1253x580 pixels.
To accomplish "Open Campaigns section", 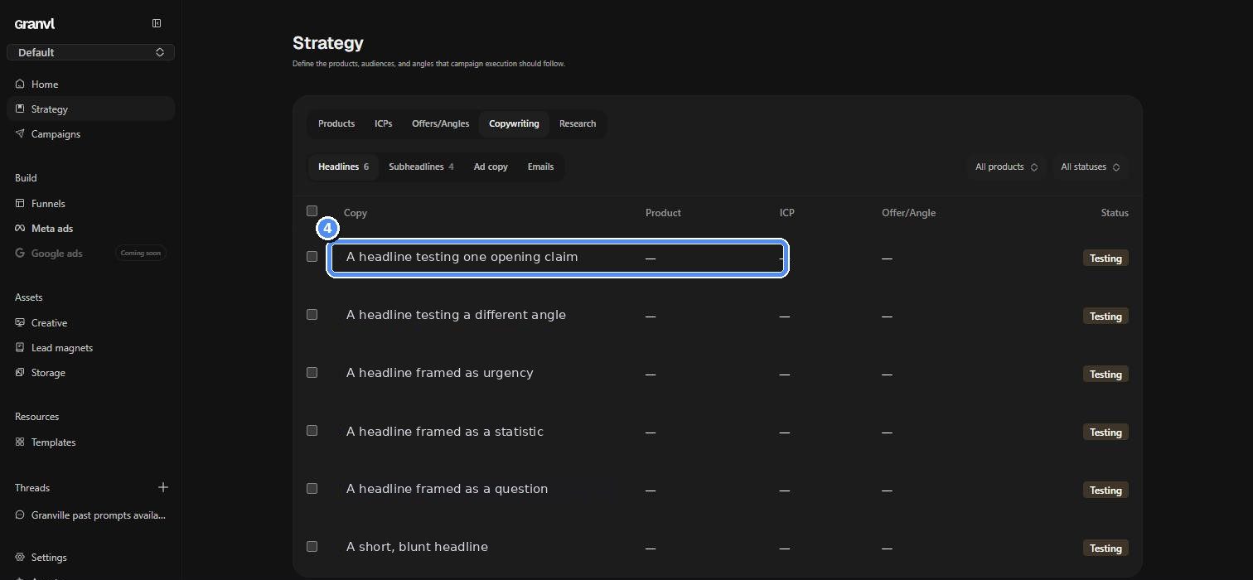I will pos(90,133).
